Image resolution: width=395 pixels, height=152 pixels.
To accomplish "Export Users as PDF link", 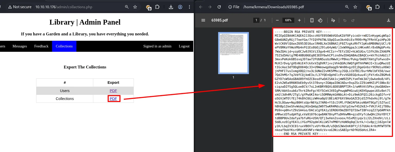I will [x=113, y=91].
